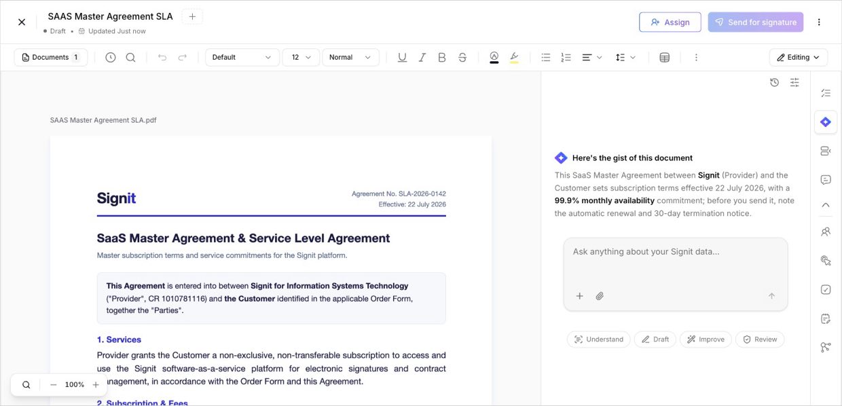842x406 pixels.
Task: Click the document main title heading
Action: (243, 238)
